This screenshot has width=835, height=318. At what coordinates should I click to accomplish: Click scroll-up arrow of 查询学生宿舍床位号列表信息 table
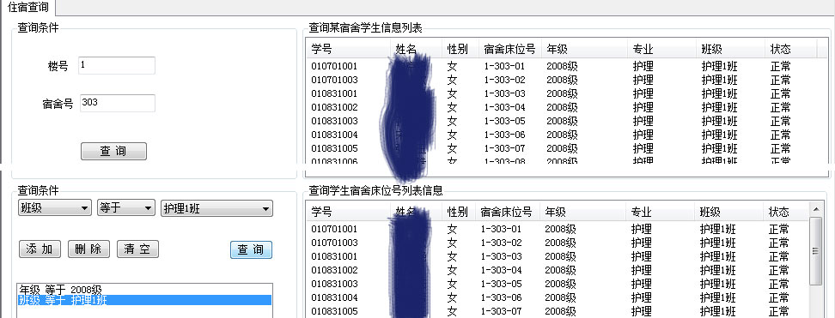click(815, 208)
